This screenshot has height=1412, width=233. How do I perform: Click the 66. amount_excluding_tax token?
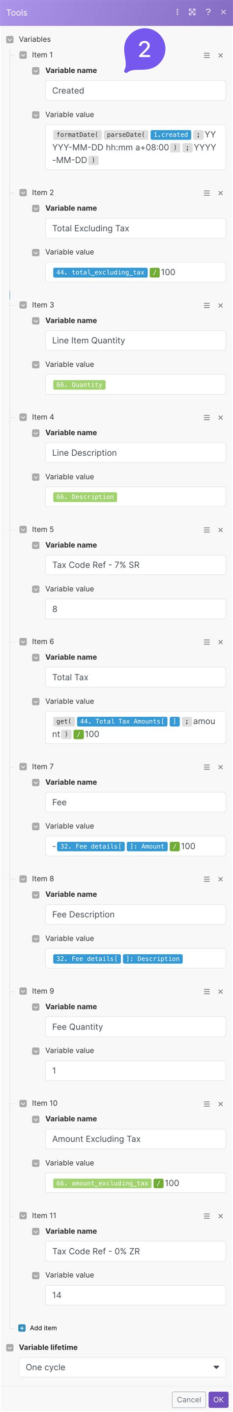[102, 1183]
